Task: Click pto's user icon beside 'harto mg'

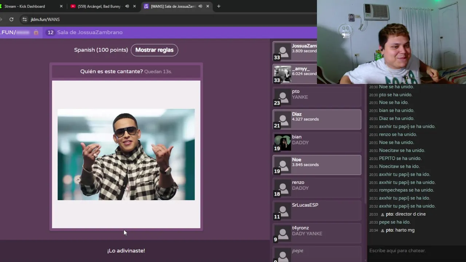Action: click(382, 230)
